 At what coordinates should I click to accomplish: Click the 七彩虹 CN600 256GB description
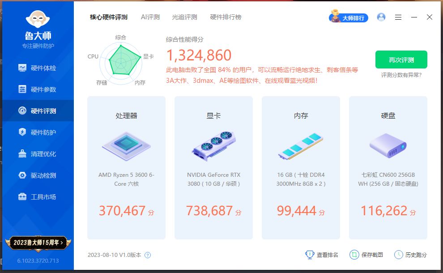click(x=388, y=179)
